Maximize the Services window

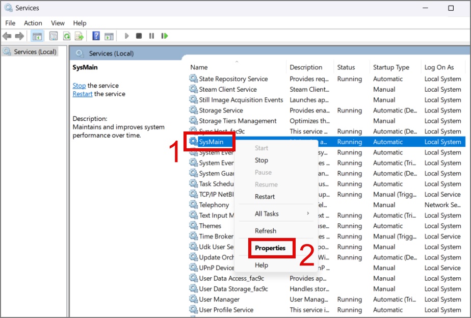pyautogui.click(x=451, y=8)
